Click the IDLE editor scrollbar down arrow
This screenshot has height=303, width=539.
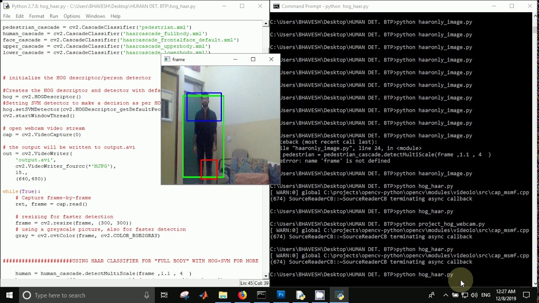click(266, 276)
